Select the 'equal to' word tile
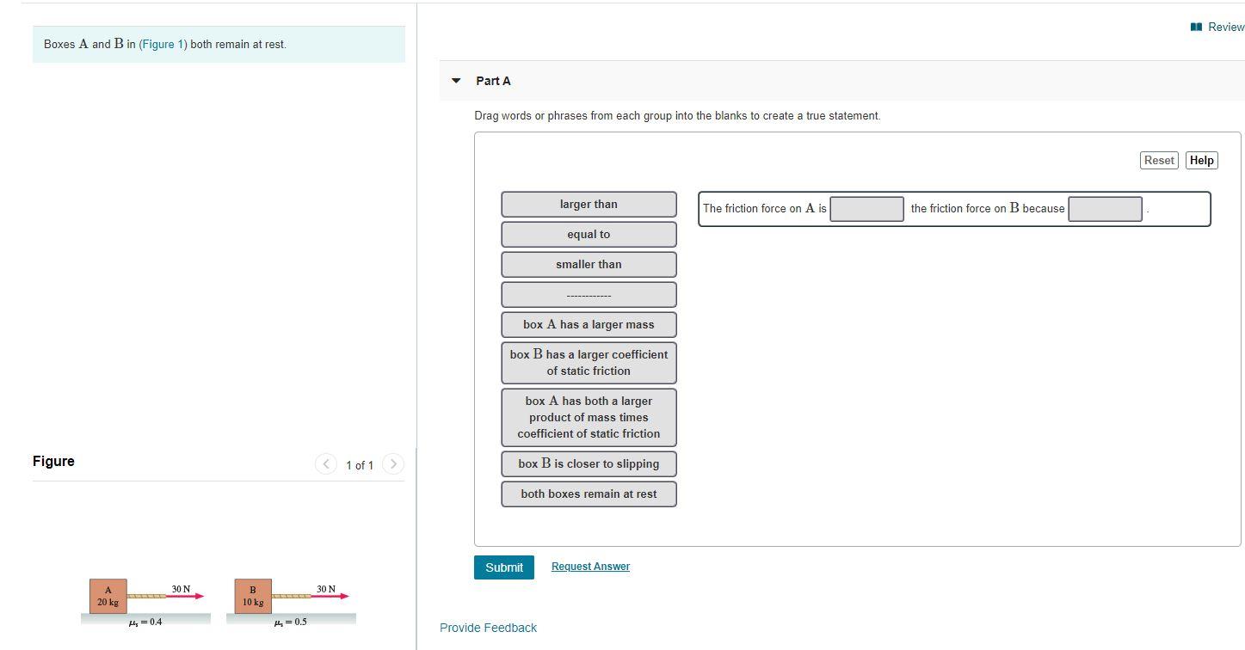The height and width of the screenshot is (650, 1245). coord(589,234)
